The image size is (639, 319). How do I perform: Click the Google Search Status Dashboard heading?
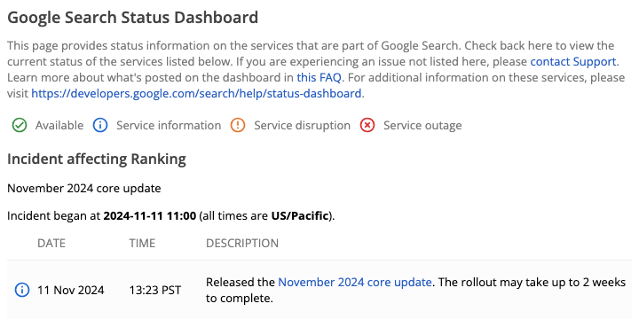(133, 18)
